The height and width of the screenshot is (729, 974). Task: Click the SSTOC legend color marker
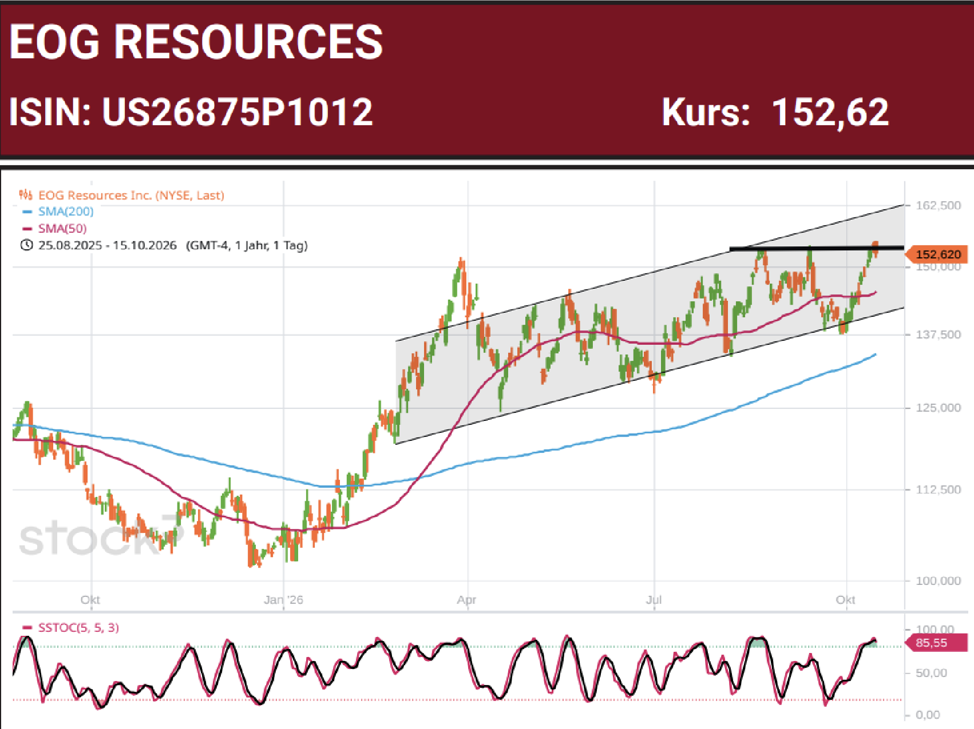[27, 628]
